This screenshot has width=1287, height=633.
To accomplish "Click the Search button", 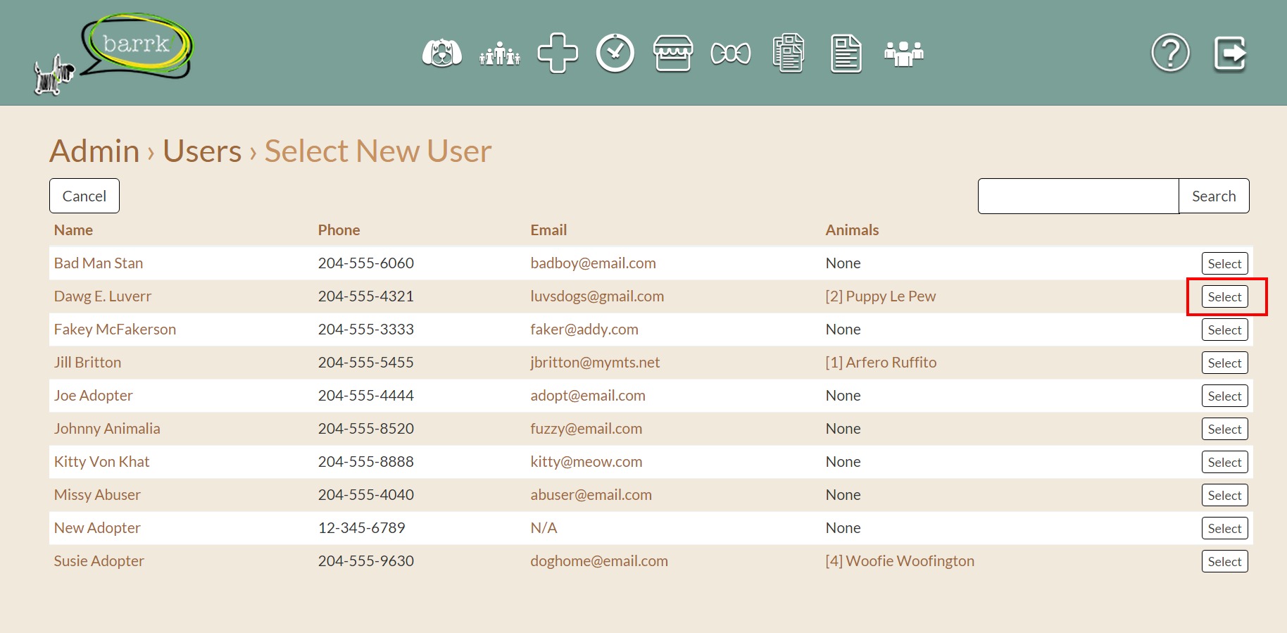I will pyautogui.click(x=1214, y=196).
